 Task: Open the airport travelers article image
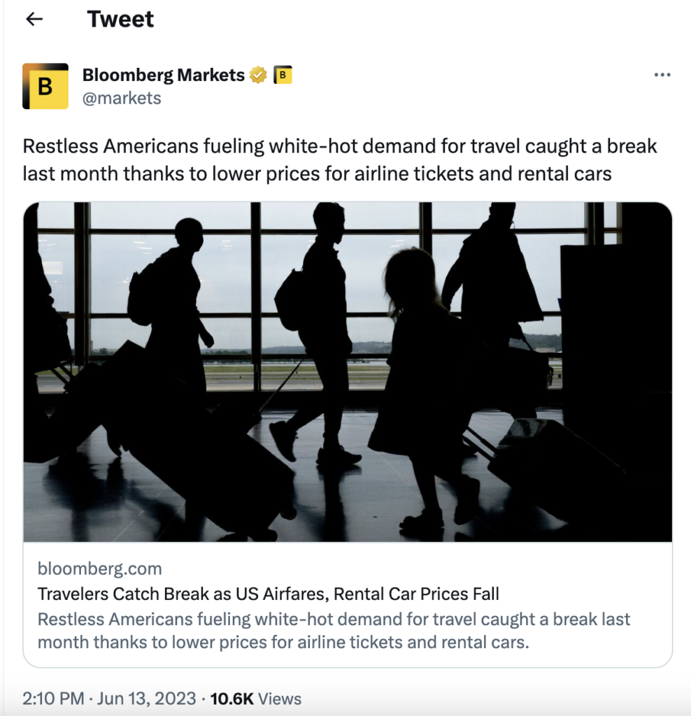[x=348, y=371]
